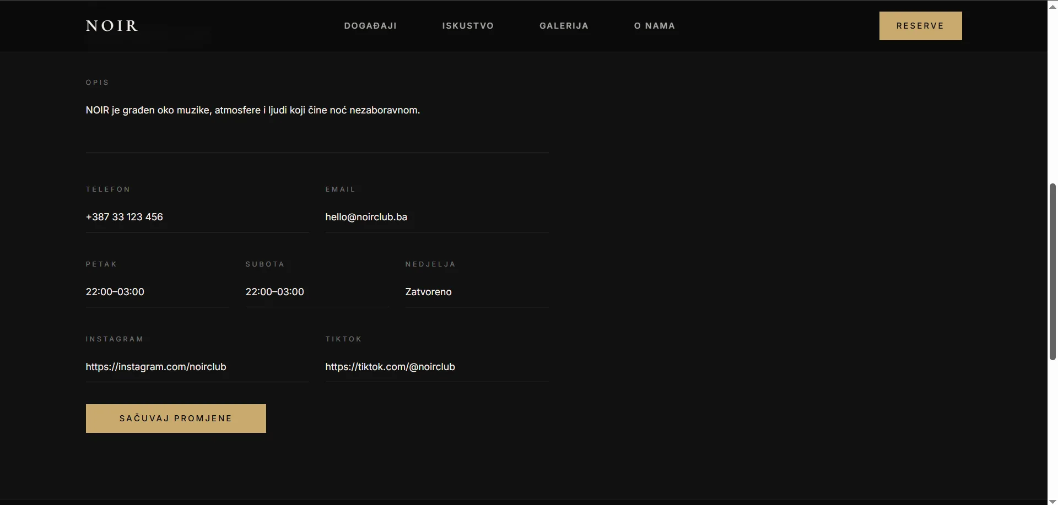1058x505 pixels.
Task: Focus the TikTok URL field
Action: click(437, 367)
